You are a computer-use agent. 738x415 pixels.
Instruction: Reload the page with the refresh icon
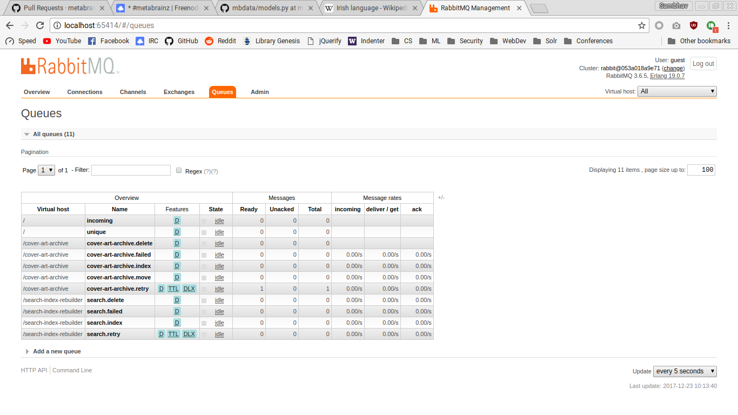point(40,25)
